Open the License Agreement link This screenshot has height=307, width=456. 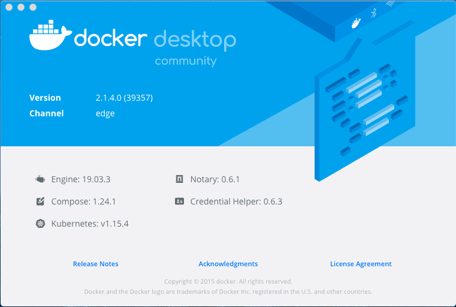tap(361, 264)
